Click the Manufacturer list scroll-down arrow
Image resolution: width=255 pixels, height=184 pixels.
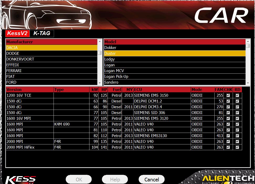(x=100, y=83)
